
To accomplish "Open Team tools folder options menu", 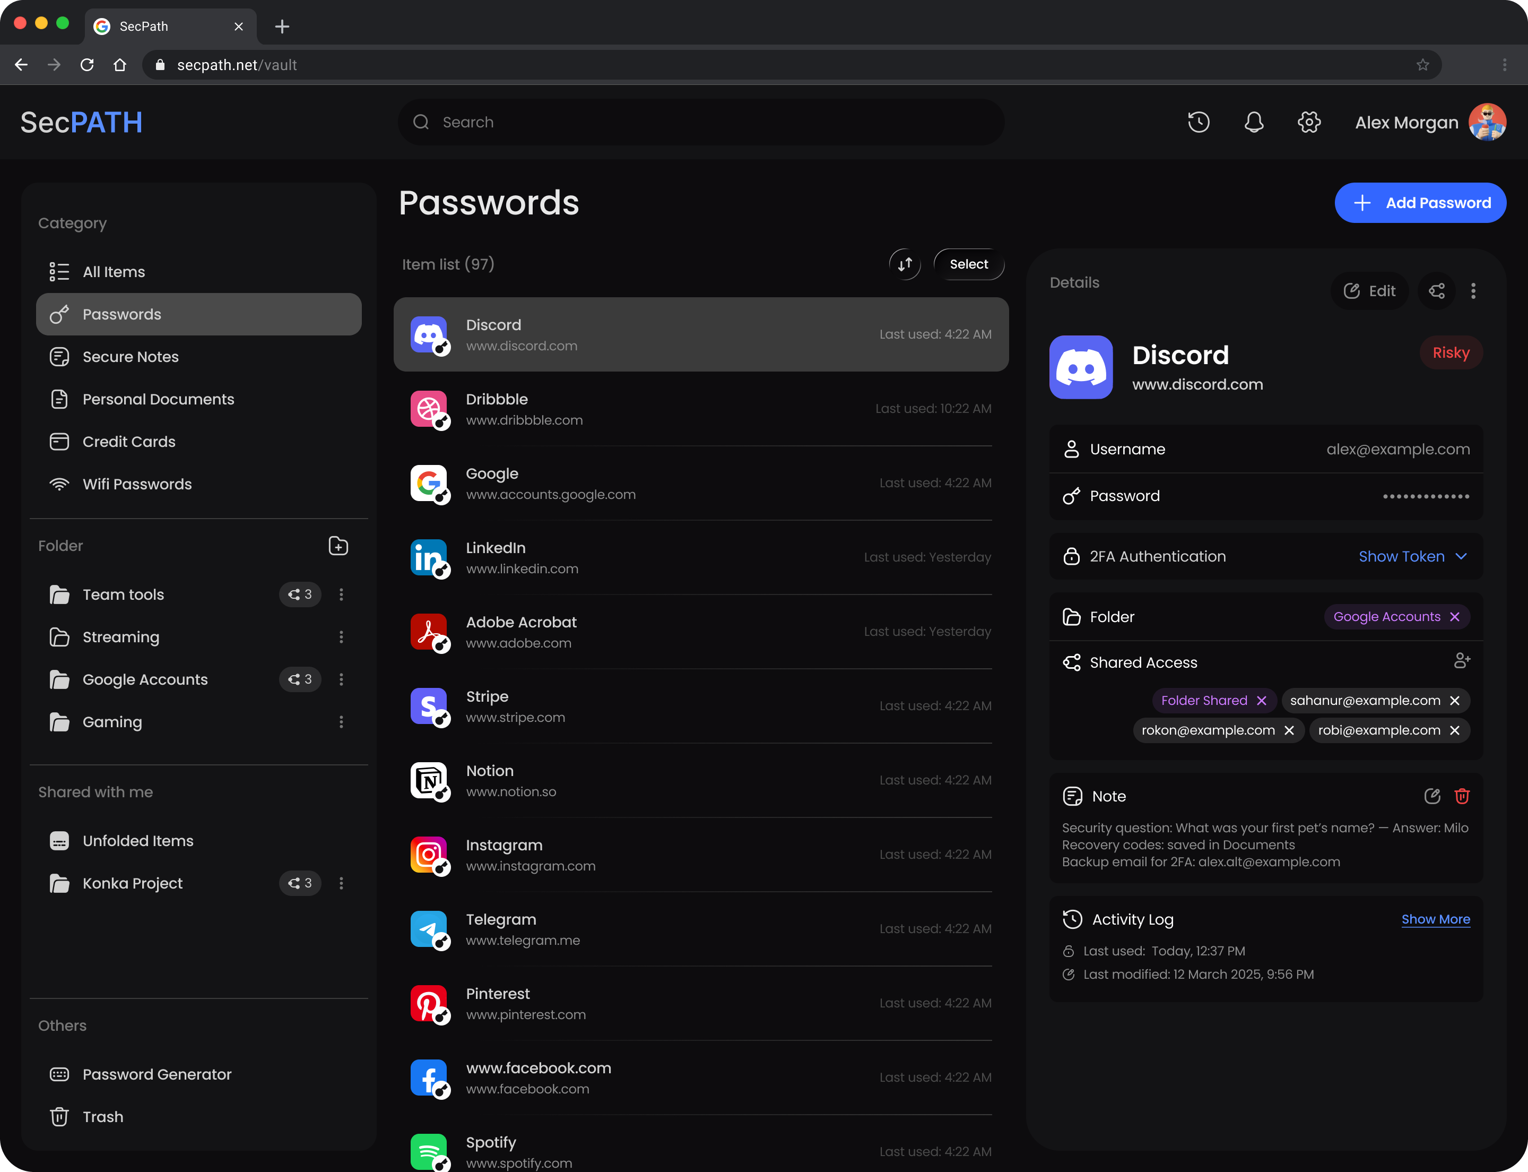I will [x=341, y=594].
